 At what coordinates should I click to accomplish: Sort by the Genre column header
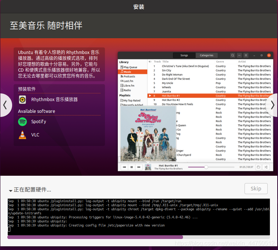[220, 62]
